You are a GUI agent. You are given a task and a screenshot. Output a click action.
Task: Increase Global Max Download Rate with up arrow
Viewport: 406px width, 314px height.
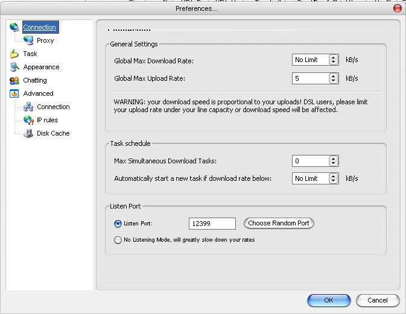pyautogui.click(x=334, y=57)
